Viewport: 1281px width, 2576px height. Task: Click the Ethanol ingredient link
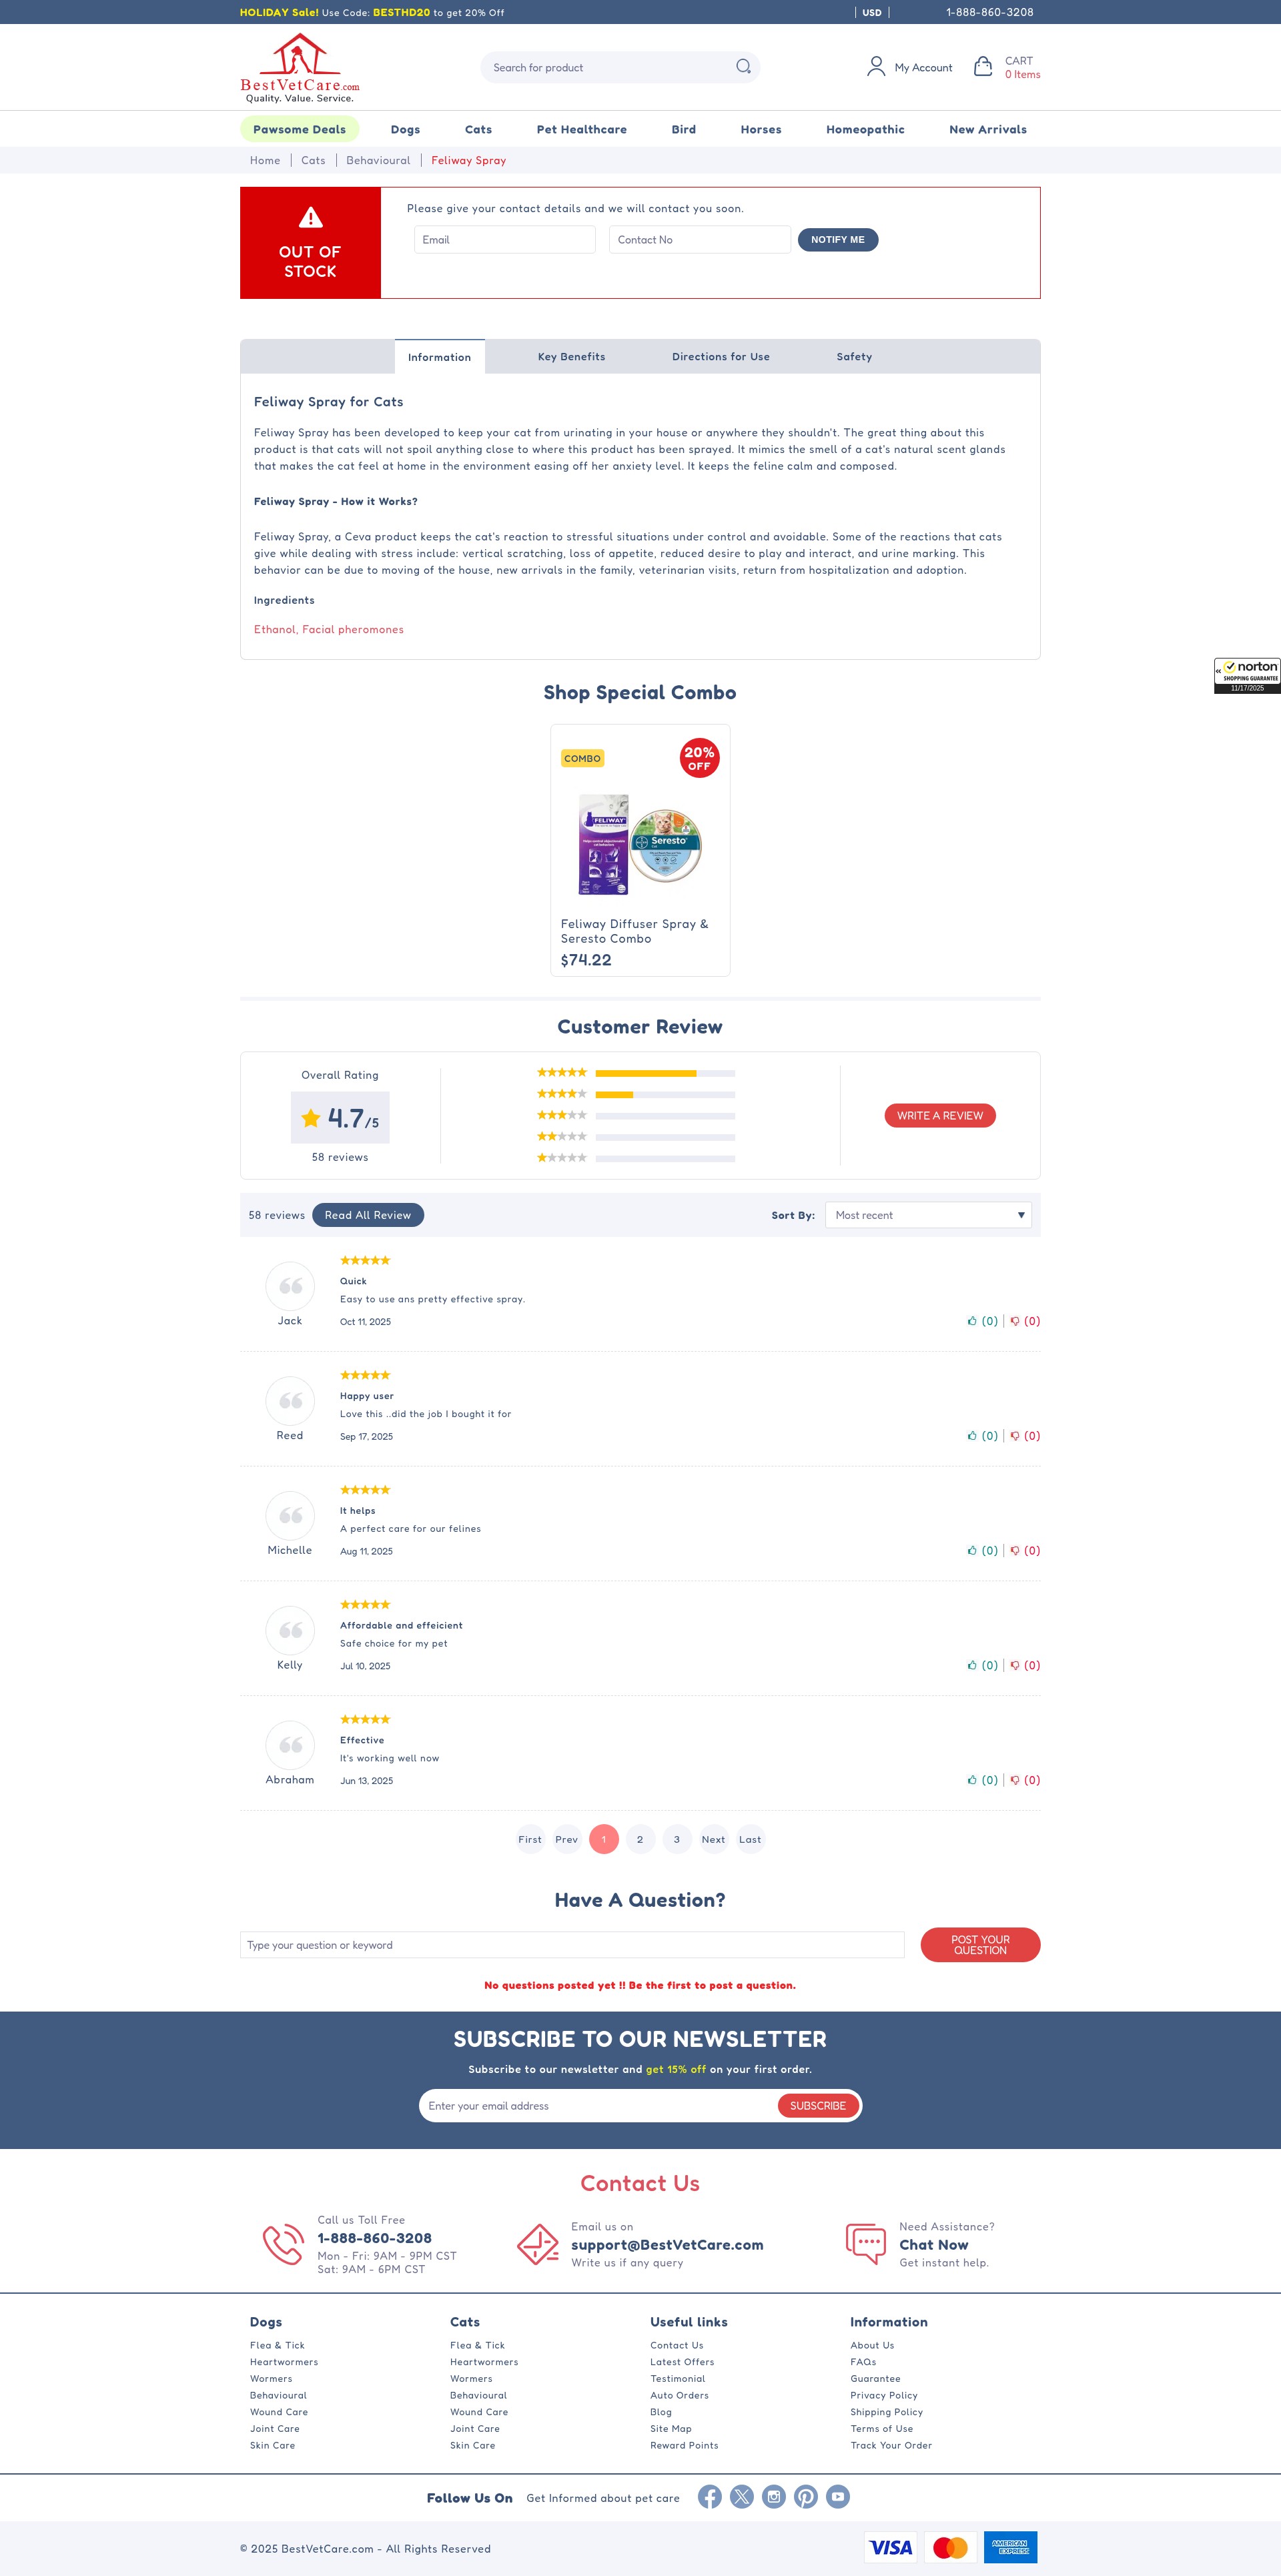(x=274, y=630)
